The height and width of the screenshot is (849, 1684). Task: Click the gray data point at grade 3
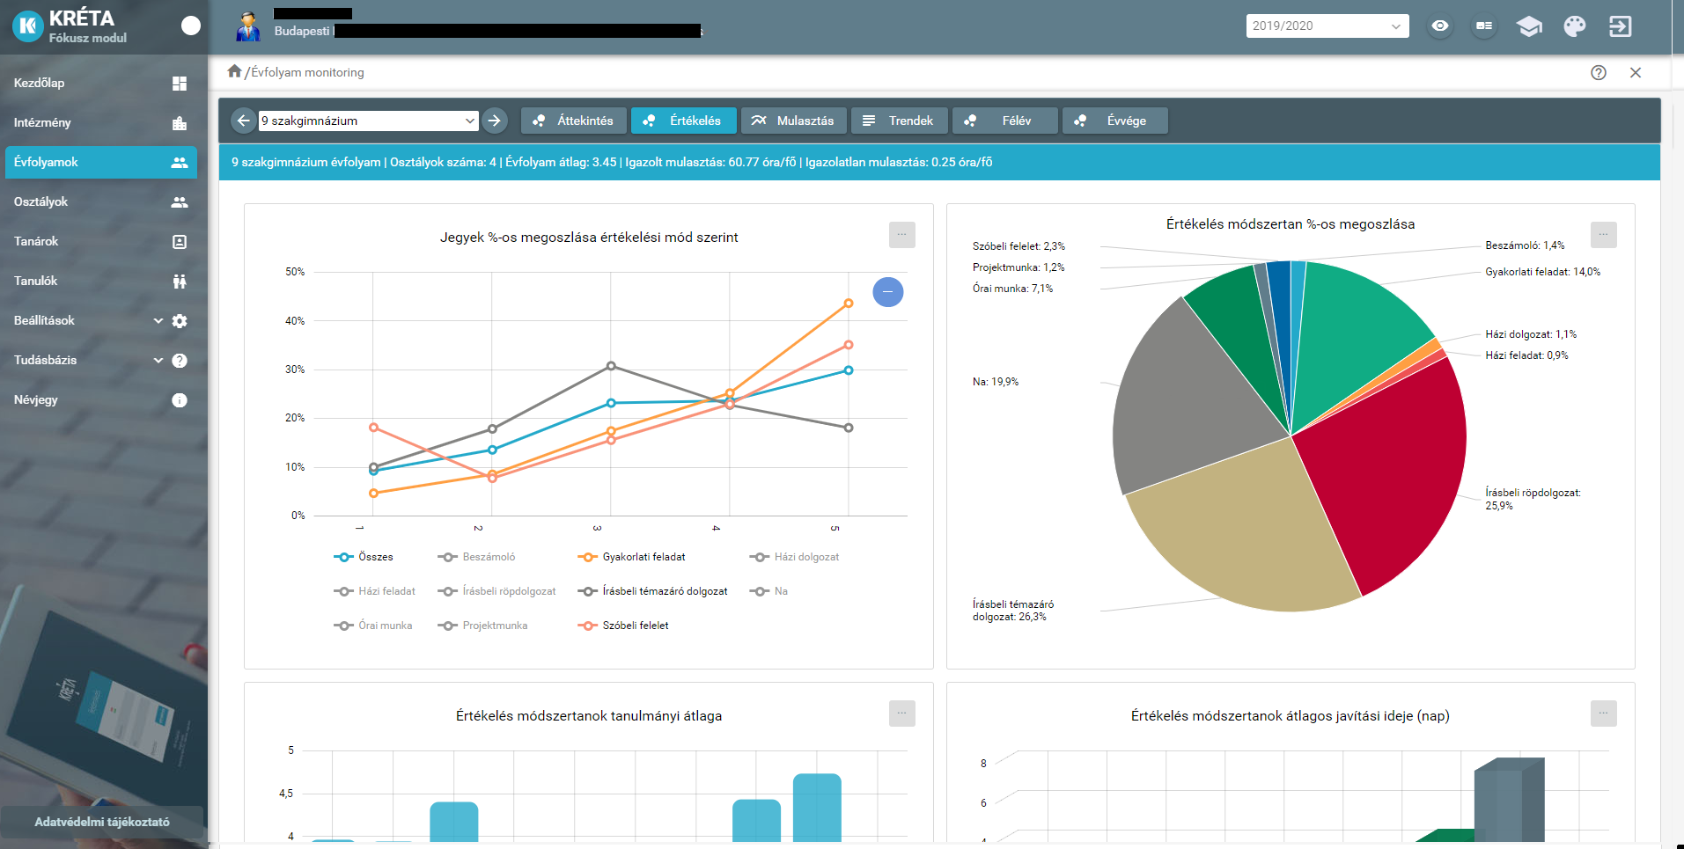[611, 366]
